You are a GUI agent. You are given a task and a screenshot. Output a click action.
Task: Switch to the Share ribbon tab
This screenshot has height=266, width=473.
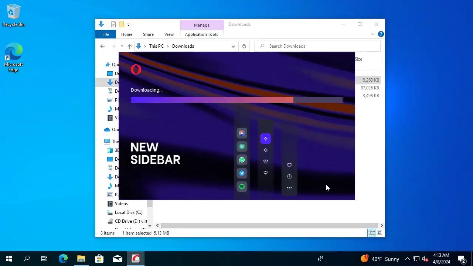148,34
